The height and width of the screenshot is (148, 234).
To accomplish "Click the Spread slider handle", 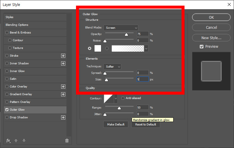I will [105, 74].
